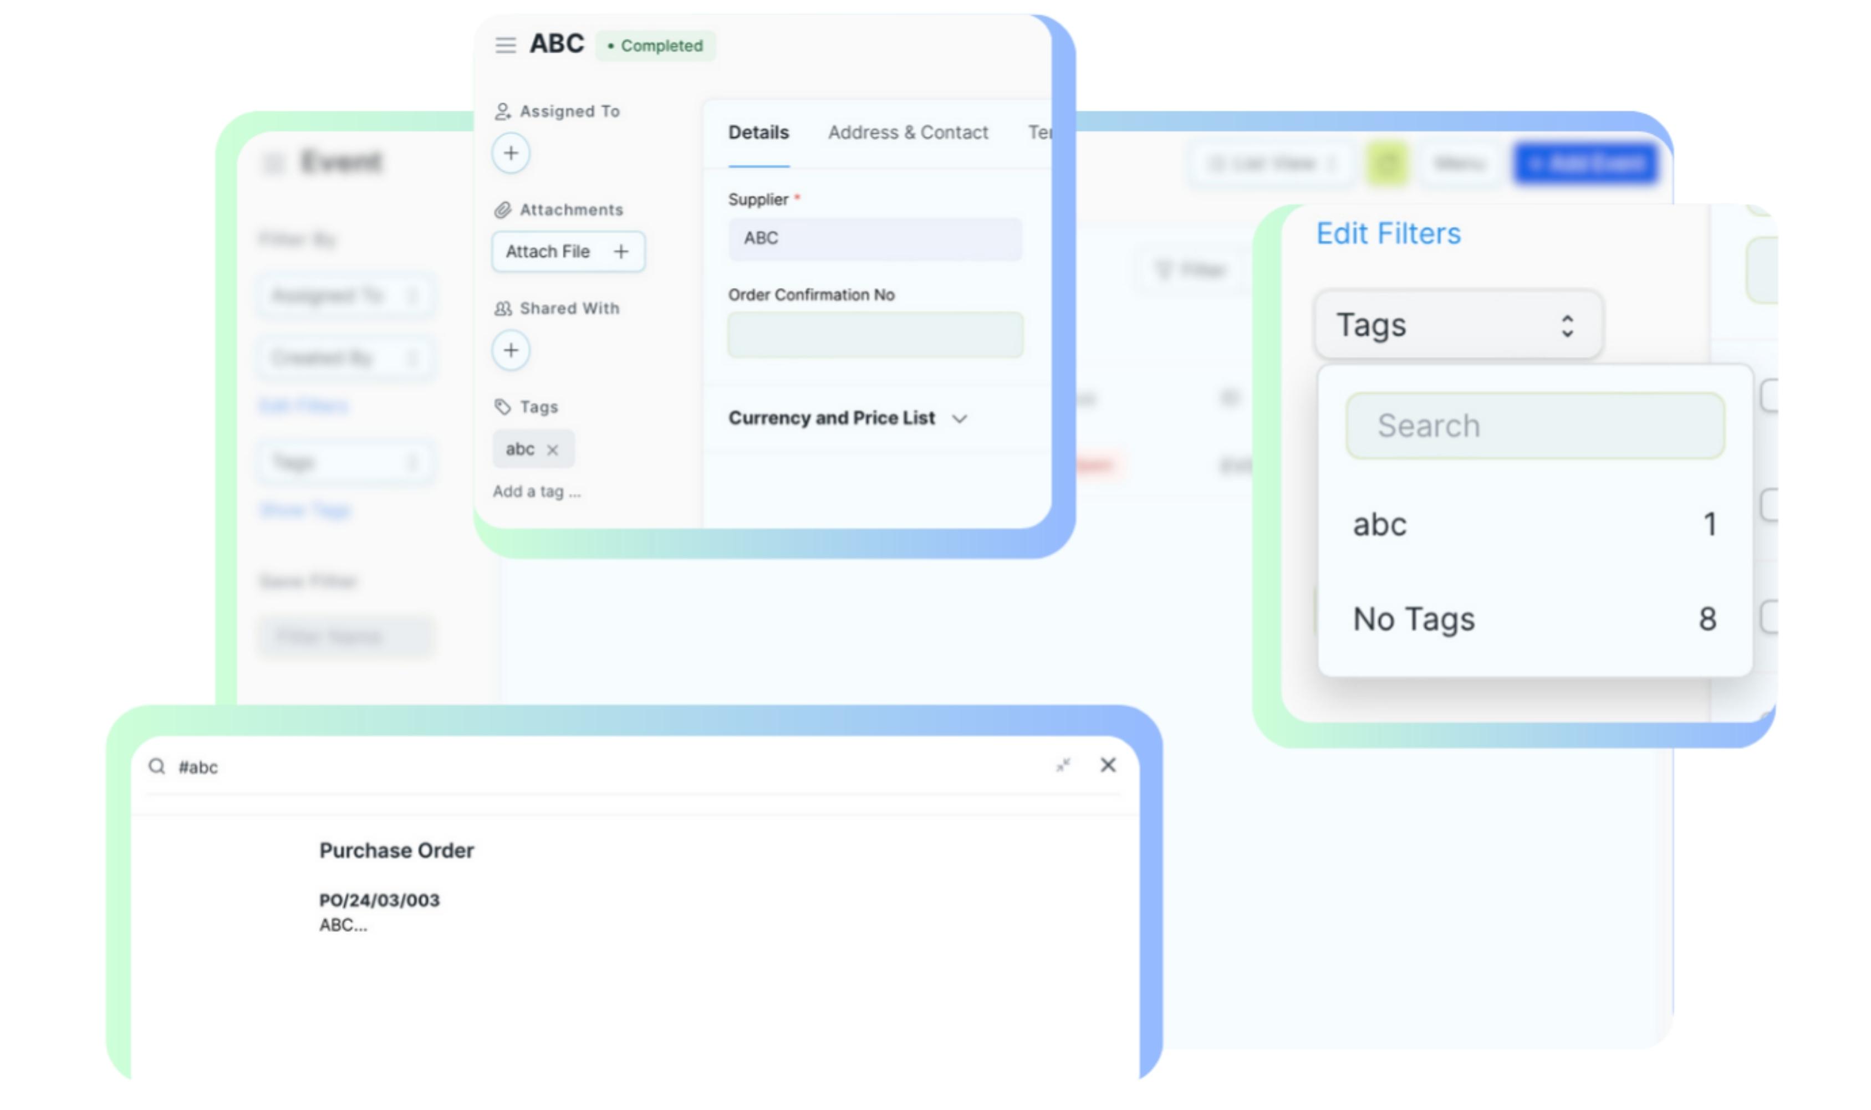The width and height of the screenshot is (1871, 1110).
Task: Open the Tags dropdown in Edit Filters
Action: pyautogui.click(x=1457, y=325)
